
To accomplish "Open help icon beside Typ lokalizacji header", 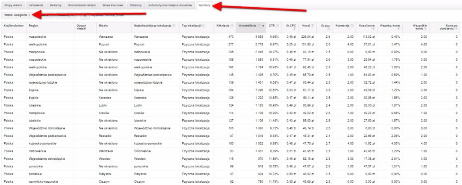I will [203, 26].
